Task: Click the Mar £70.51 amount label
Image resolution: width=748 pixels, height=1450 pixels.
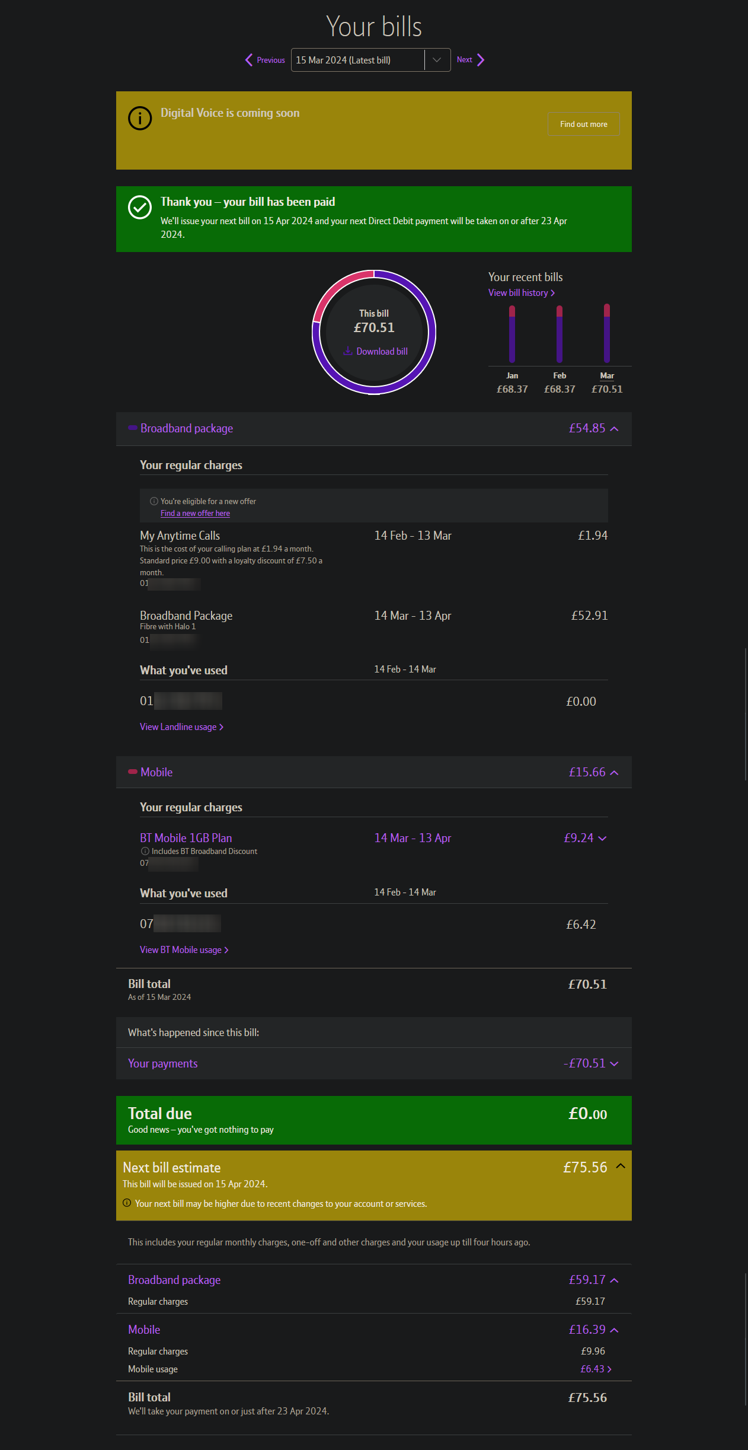Action: [x=607, y=389]
